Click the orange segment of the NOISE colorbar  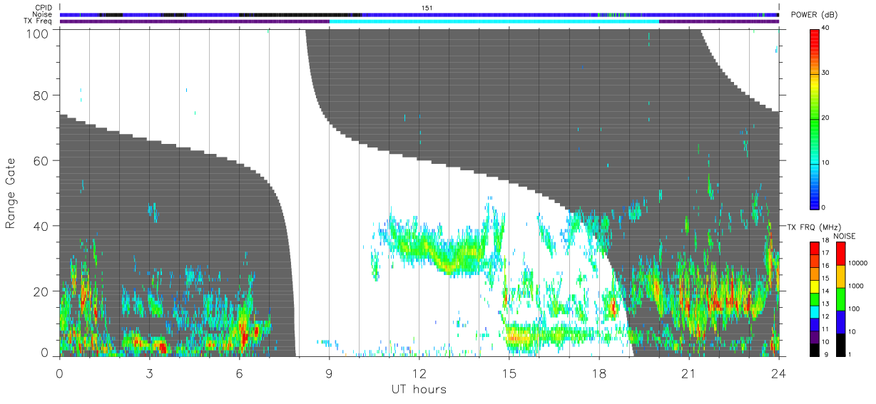tap(840, 276)
